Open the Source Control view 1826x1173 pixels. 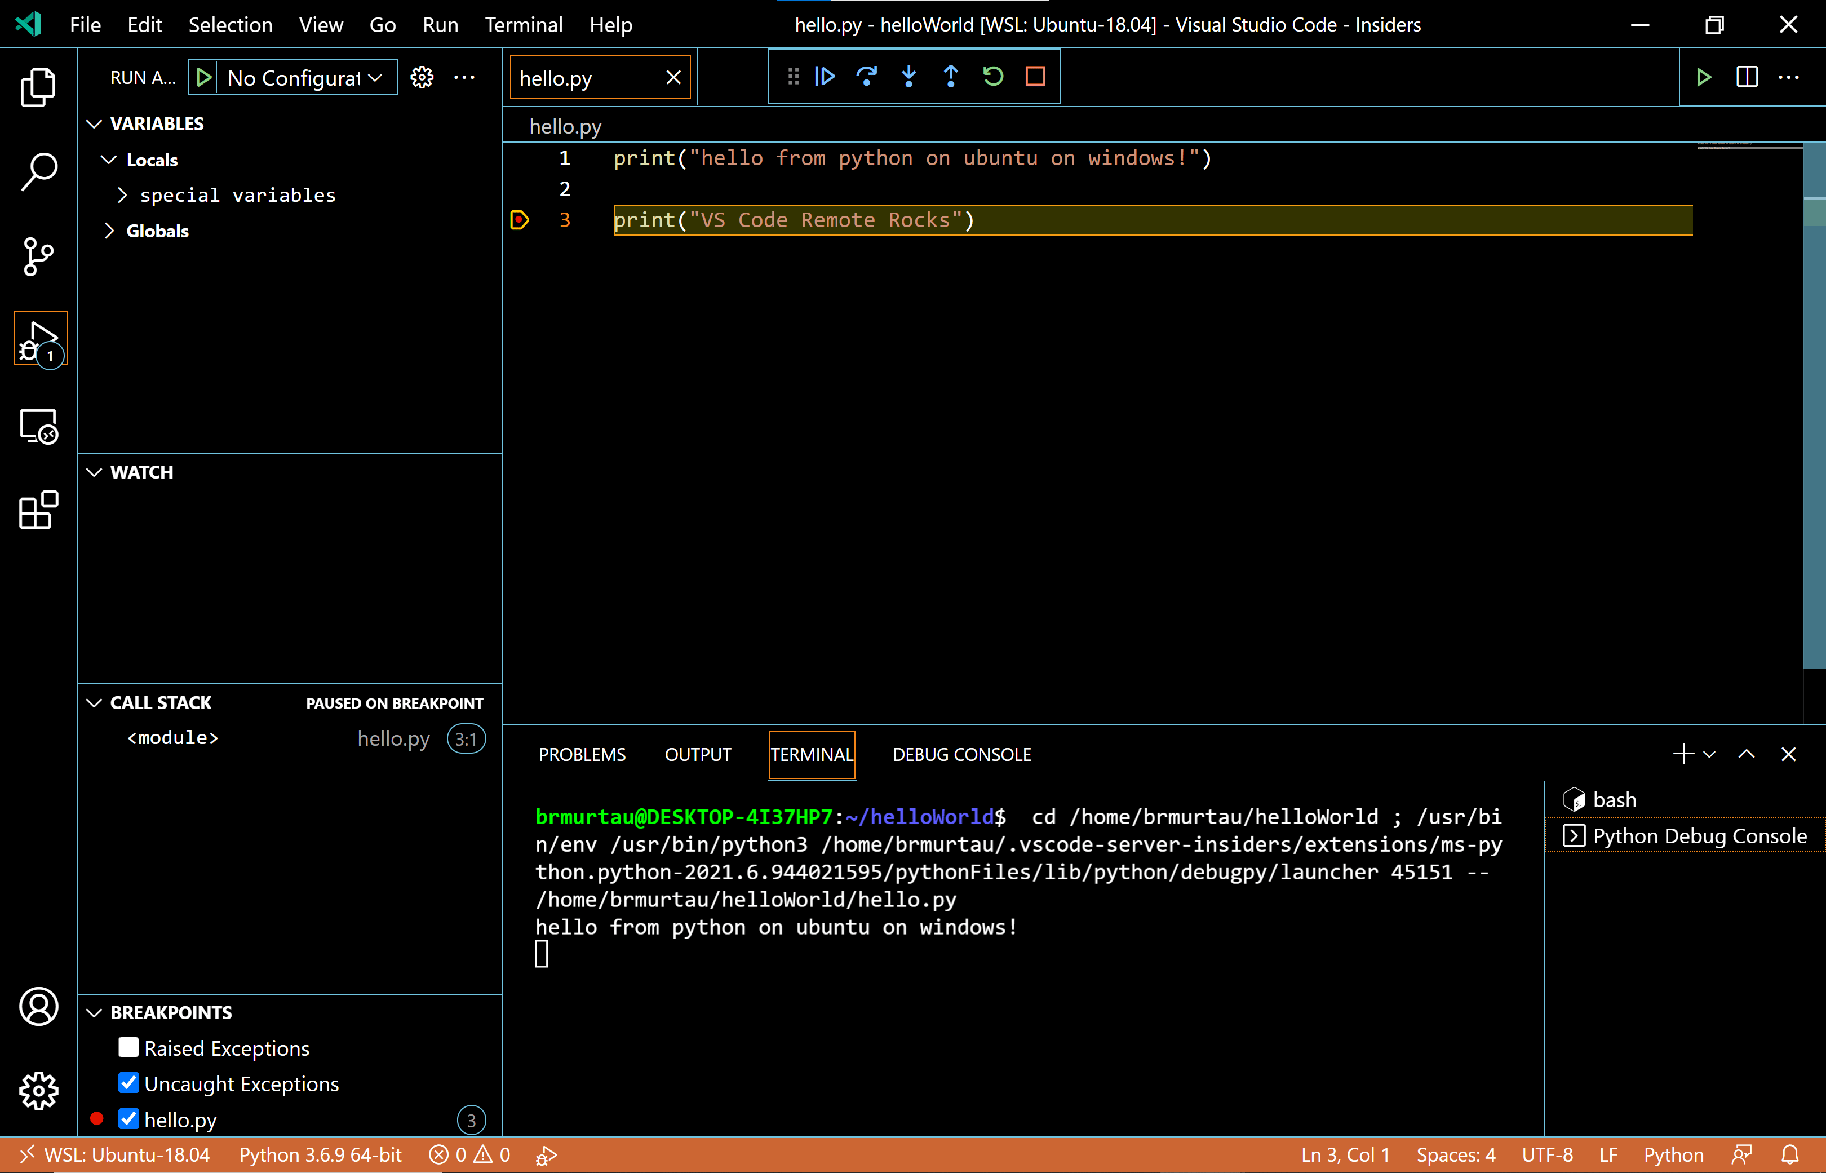pyautogui.click(x=38, y=256)
